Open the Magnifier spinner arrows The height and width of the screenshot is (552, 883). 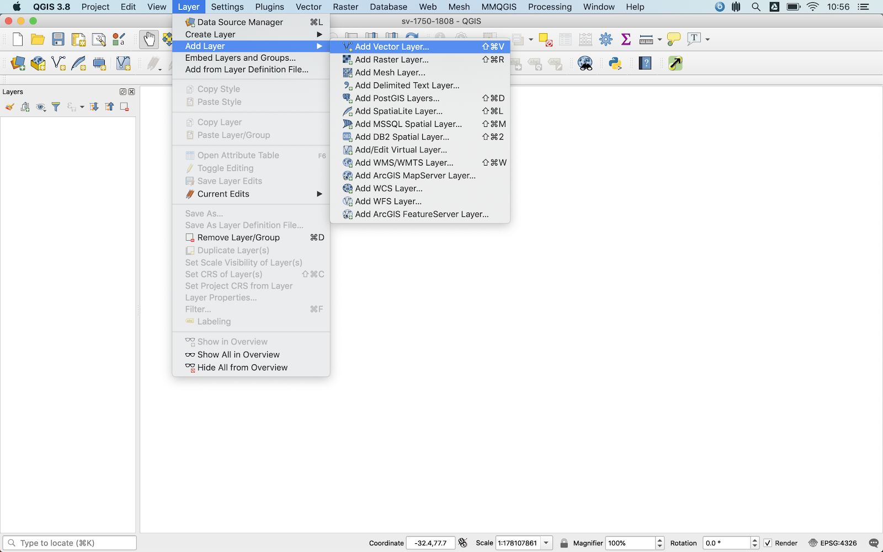point(659,543)
